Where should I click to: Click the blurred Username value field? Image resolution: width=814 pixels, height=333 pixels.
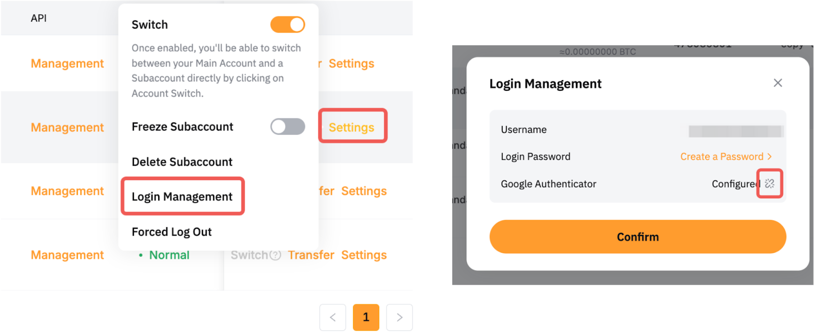[735, 131]
